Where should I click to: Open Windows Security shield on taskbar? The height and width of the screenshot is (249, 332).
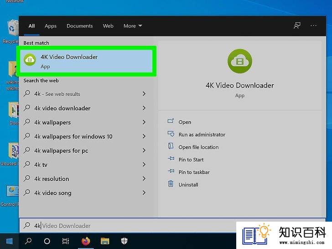pyautogui.click(x=124, y=241)
